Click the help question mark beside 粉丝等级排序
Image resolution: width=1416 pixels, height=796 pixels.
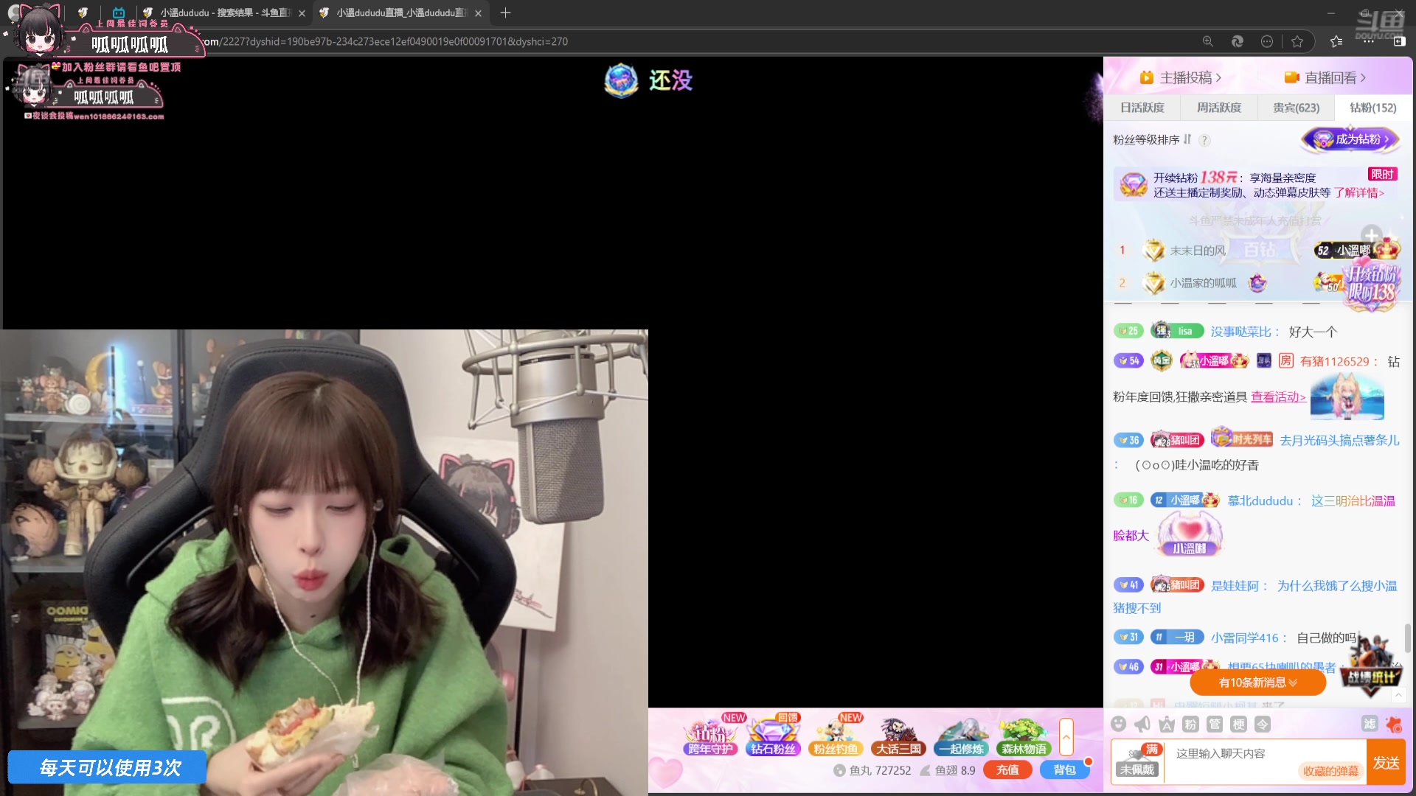coord(1204,140)
